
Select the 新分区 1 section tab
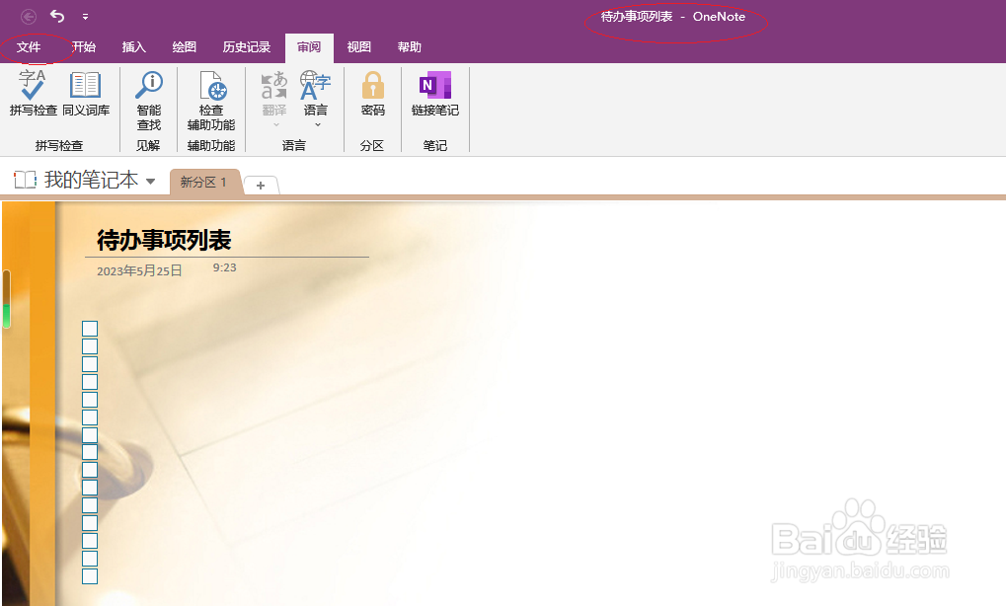point(203,183)
